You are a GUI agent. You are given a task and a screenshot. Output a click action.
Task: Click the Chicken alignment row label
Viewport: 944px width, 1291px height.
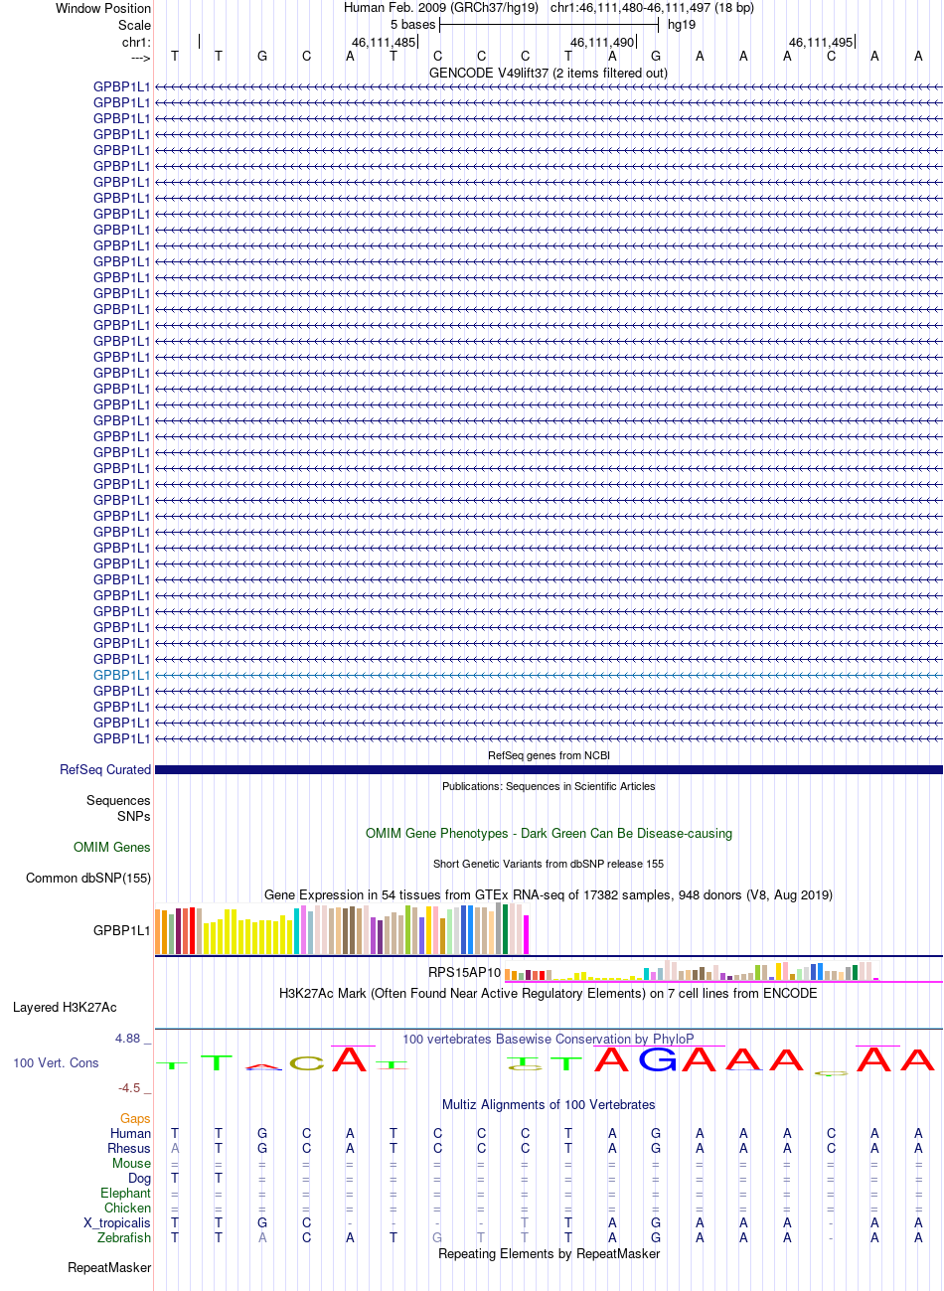coord(128,1209)
